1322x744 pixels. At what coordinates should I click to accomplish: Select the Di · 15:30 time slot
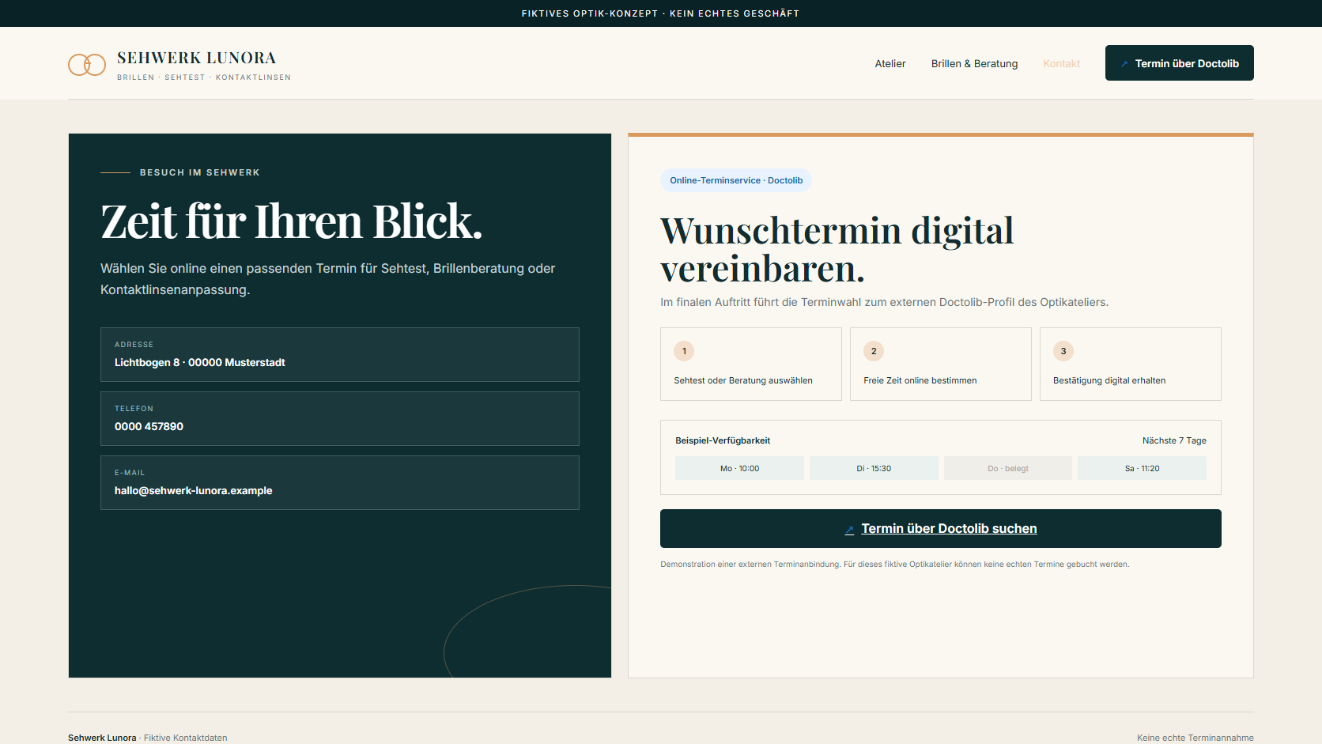874,468
